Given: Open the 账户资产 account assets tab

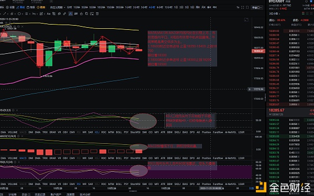Looking at the screenshot, I should [55, 194].
